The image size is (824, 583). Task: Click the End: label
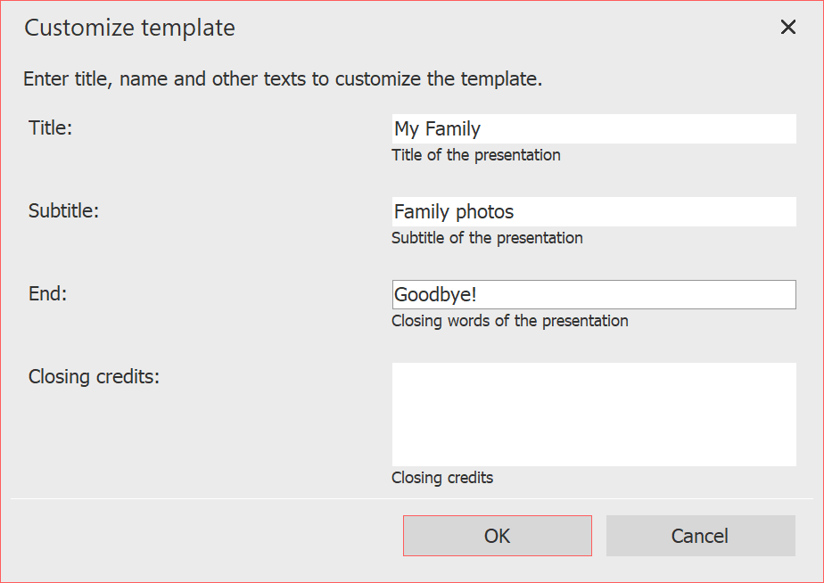pyautogui.click(x=46, y=293)
